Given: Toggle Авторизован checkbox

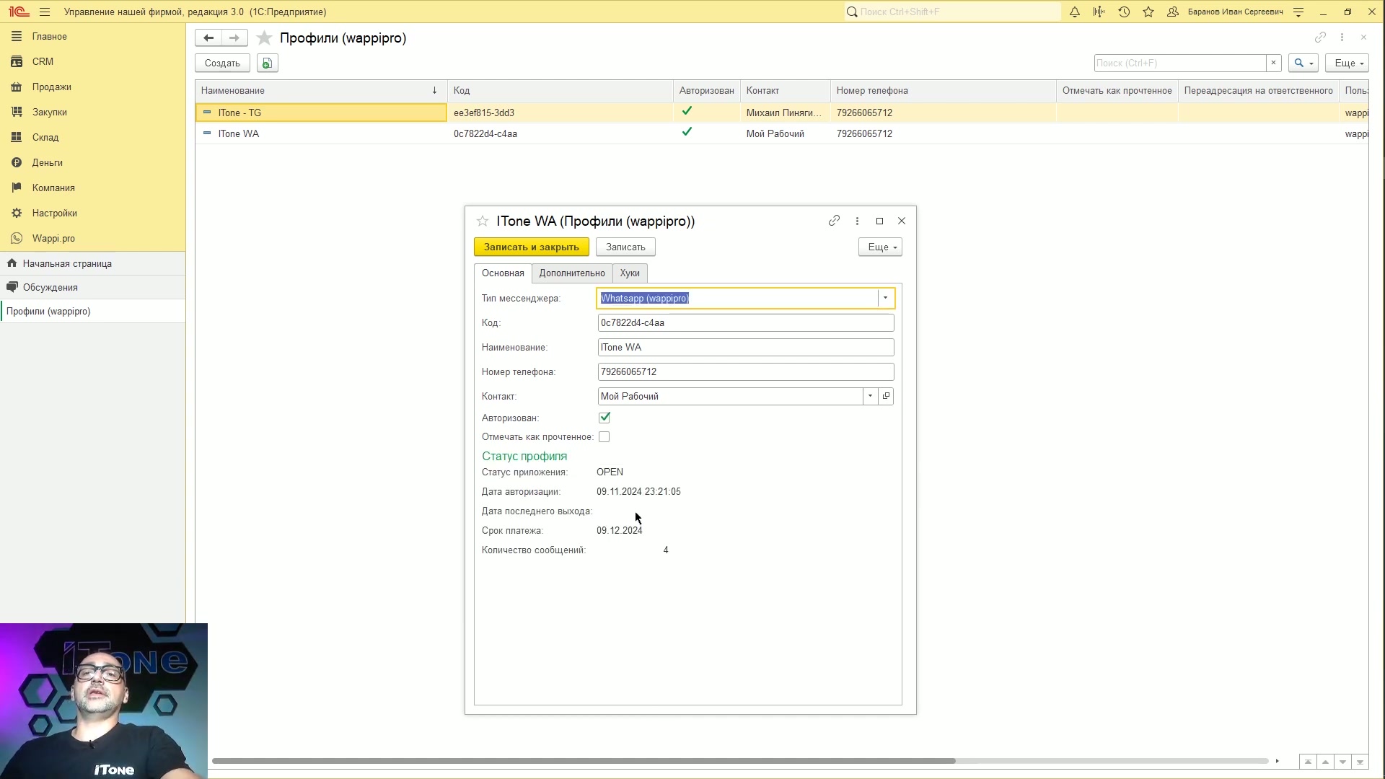Looking at the screenshot, I should (x=604, y=418).
